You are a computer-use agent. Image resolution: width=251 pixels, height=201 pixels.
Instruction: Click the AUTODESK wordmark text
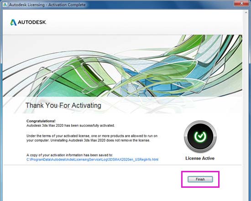(32, 22)
